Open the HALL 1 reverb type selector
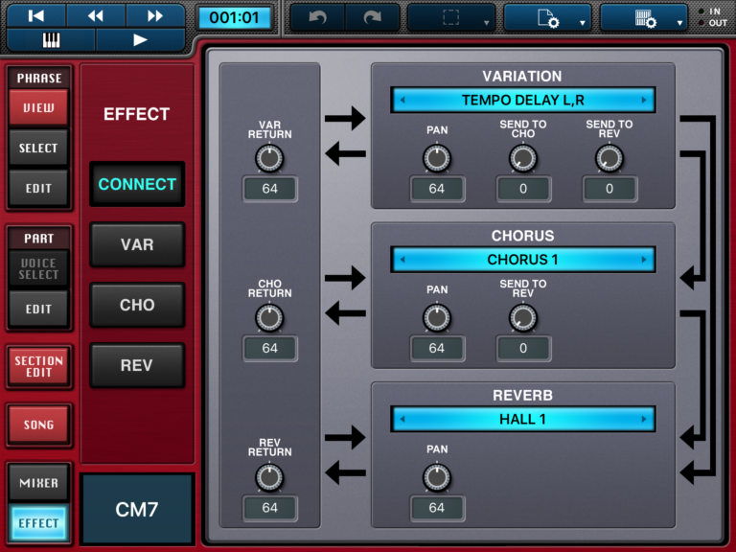The image size is (736, 552). [x=523, y=419]
